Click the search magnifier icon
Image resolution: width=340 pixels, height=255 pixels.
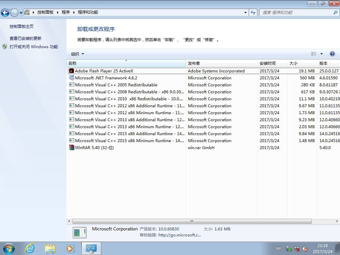(x=335, y=13)
